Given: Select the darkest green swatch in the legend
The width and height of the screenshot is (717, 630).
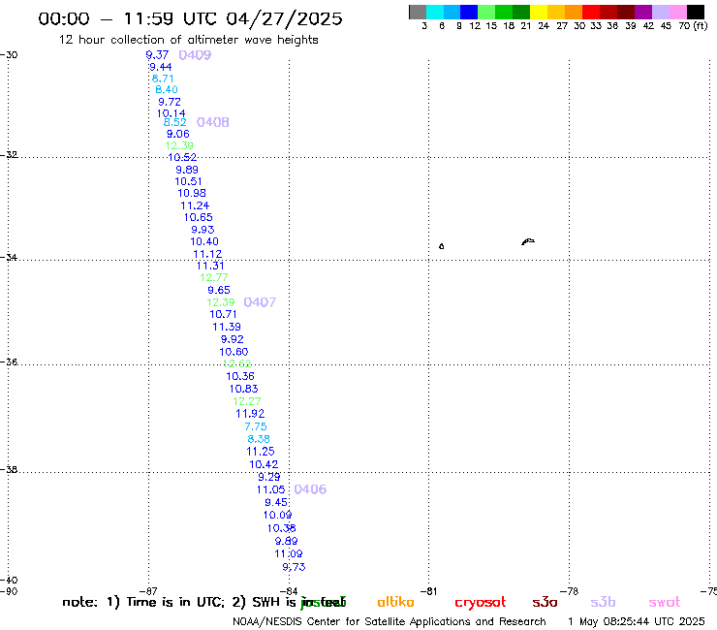Looking at the screenshot, I should coord(521,12).
